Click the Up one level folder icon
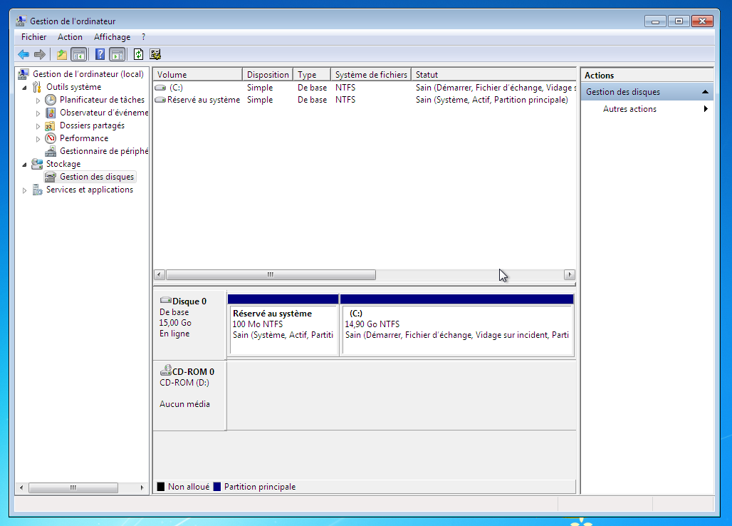The width and height of the screenshot is (732, 526). [62, 55]
